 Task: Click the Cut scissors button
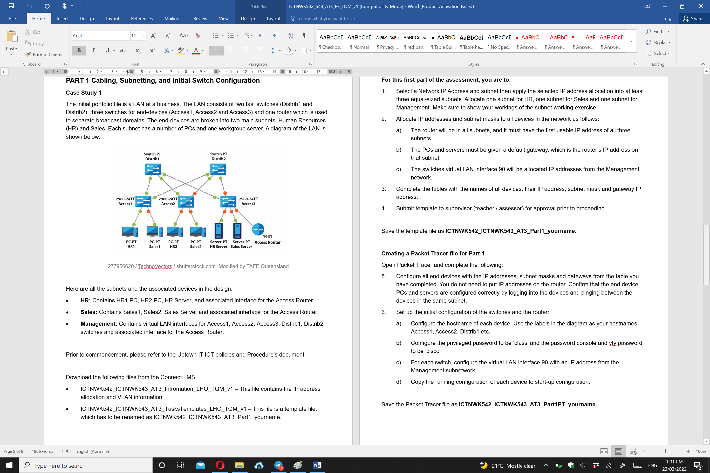(x=32, y=32)
